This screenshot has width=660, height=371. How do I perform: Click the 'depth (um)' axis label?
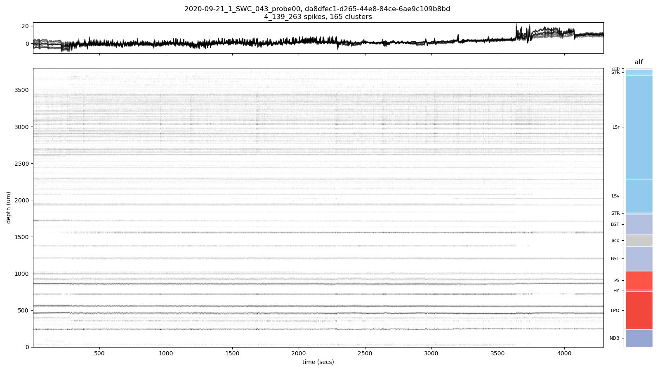pyautogui.click(x=9, y=208)
